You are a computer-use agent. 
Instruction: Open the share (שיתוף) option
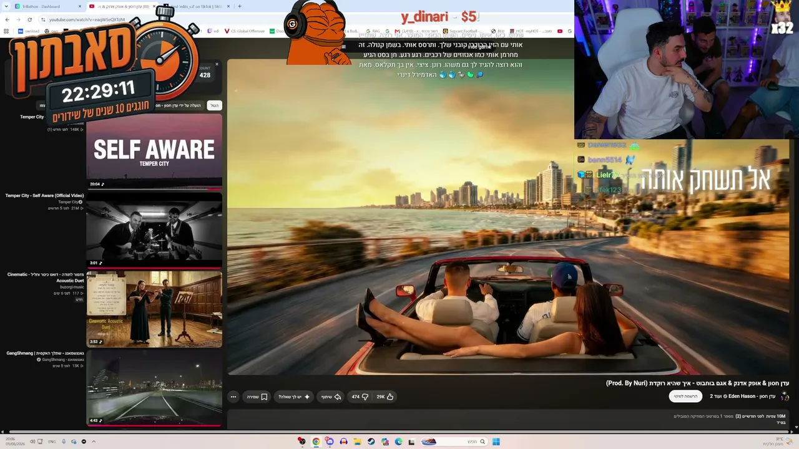point(331,397)
